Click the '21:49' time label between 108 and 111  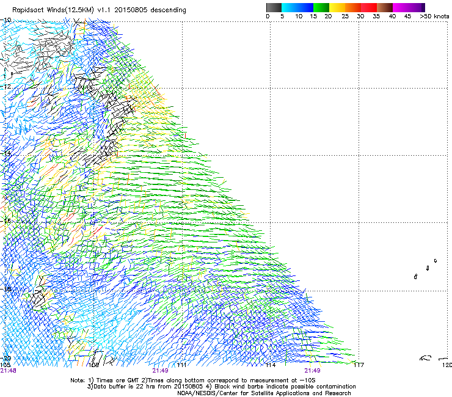pos(160,371)
